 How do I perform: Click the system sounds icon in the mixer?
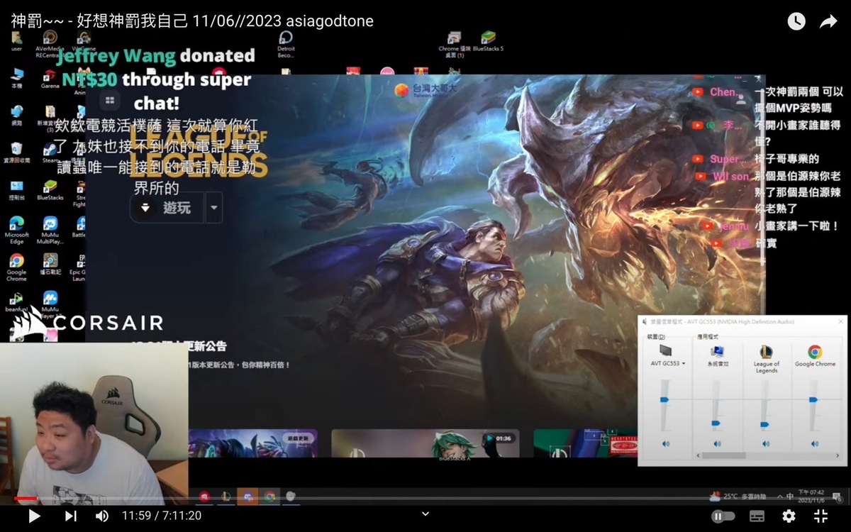pos(717,351)
